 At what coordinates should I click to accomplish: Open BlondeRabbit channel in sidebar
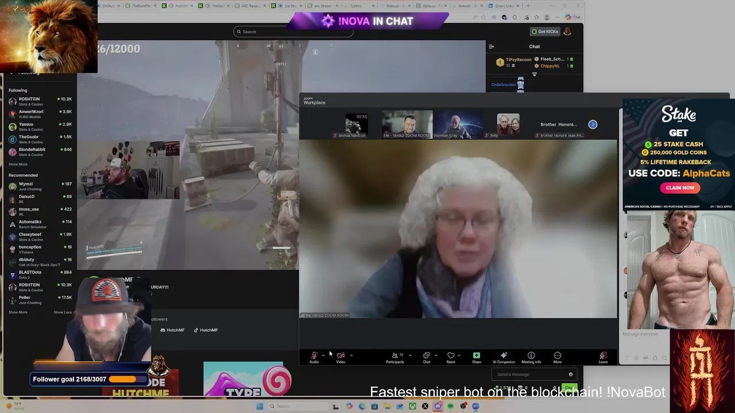pyautogui.click(x=40, y=151)
